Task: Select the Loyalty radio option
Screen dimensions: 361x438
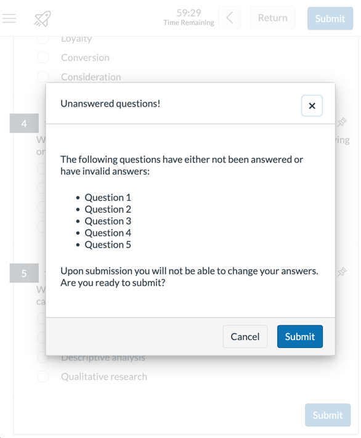Action: (x=43, y=39)
